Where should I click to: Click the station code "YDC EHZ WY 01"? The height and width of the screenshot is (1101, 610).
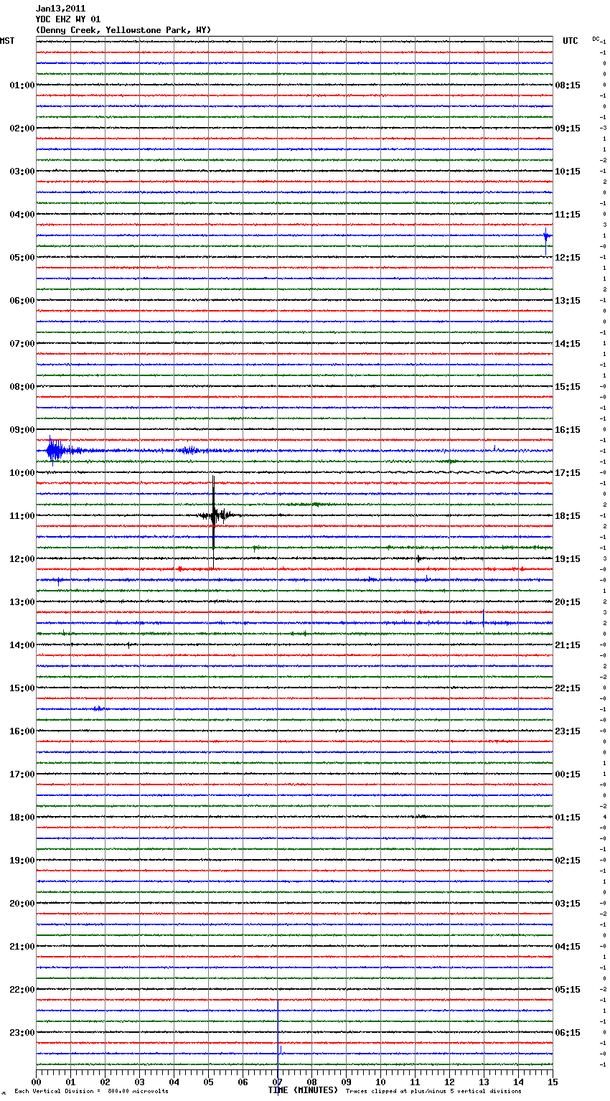coord(68,19)
